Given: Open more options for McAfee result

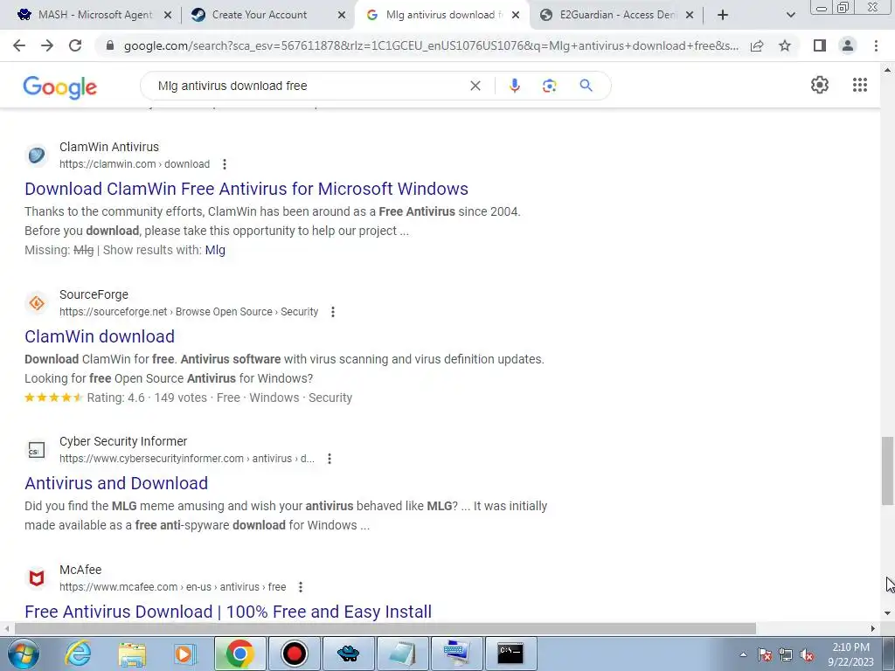Looking at the screenshot, I should pyautogui.click(x=301, y=587).
